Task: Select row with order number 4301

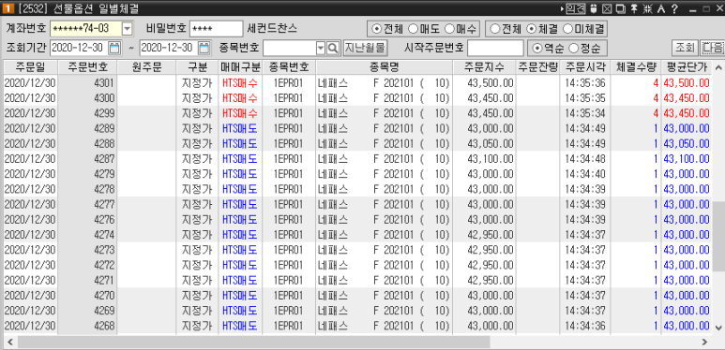Action: click(358, 83)
